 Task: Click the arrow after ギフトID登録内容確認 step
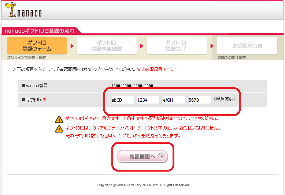click(x=142, y=46)
